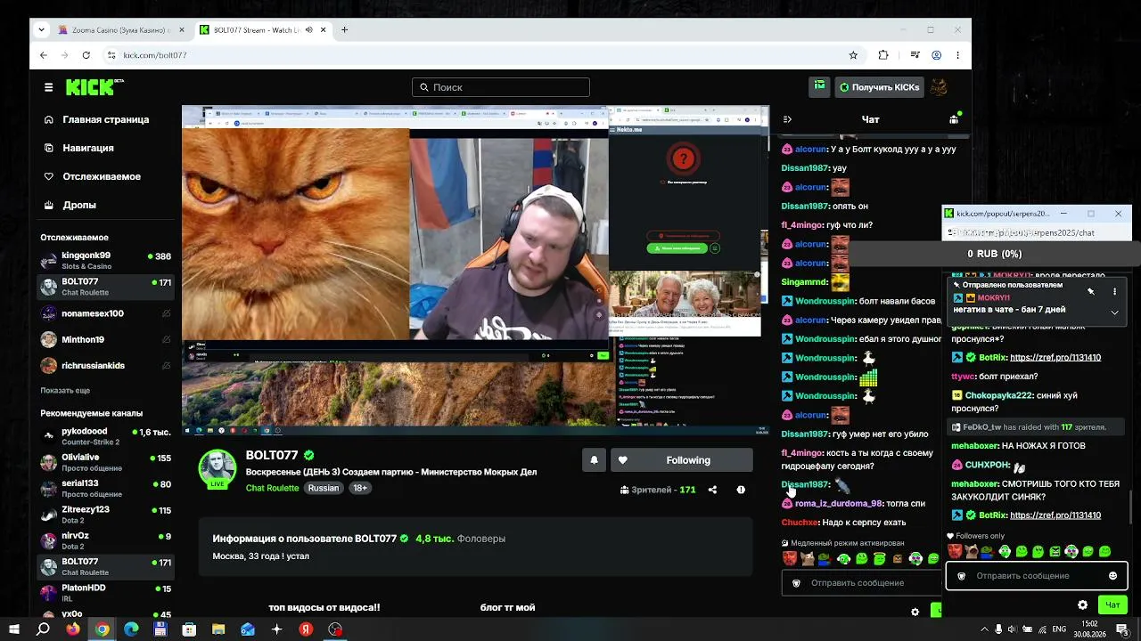Open the gift icon in the chat header
Screen dimensions: 1141x641
[954, 119]
